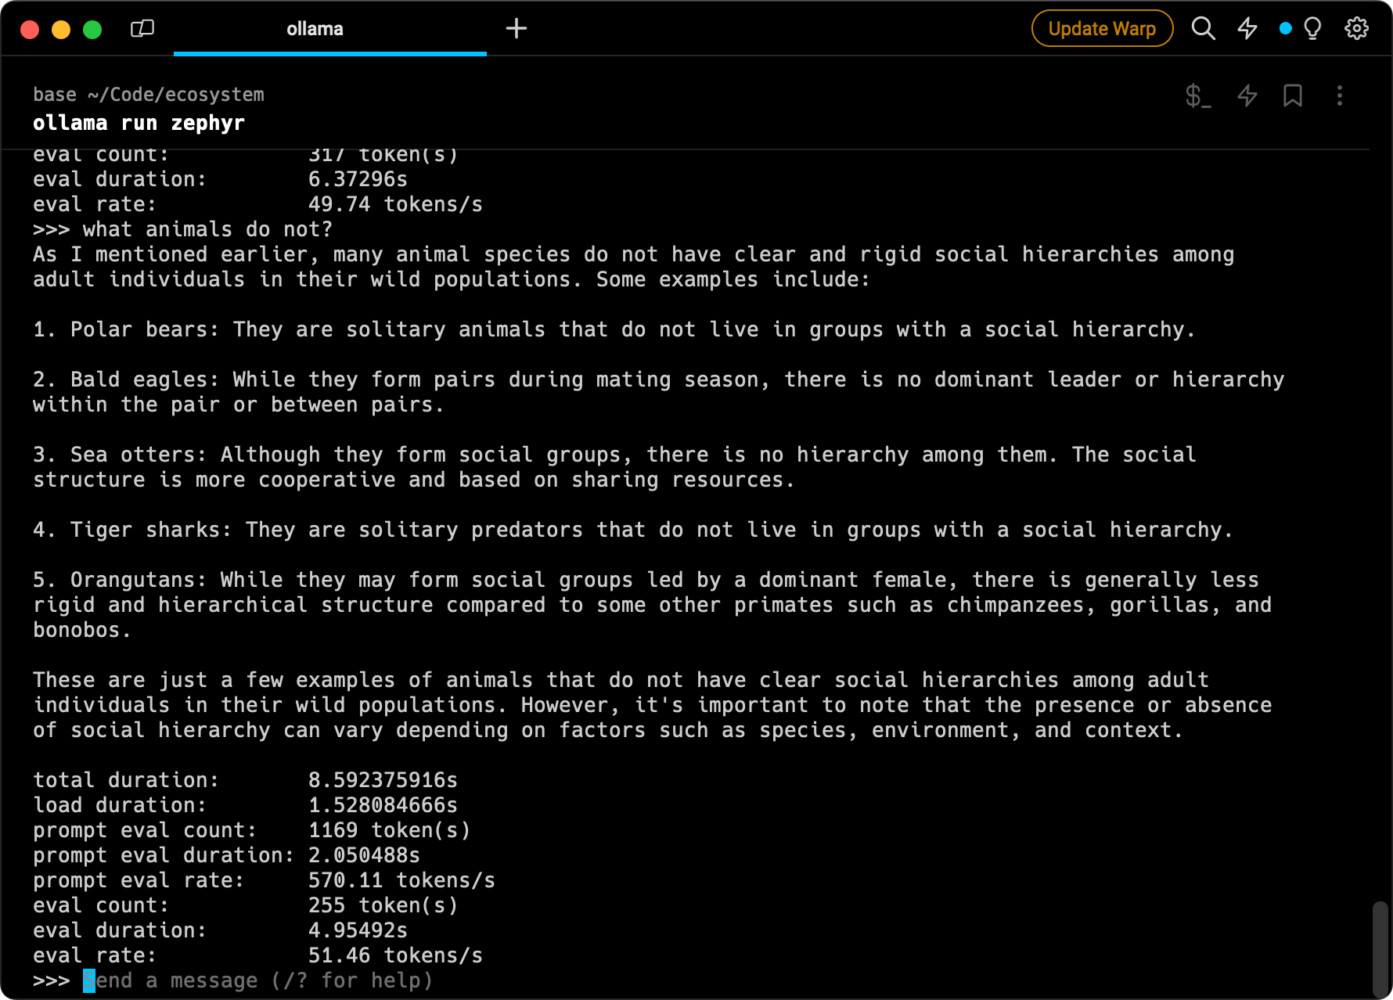Screen dimensions: 1393x1000
Task: Open a new tab with the plus icon
Action: 517,29
